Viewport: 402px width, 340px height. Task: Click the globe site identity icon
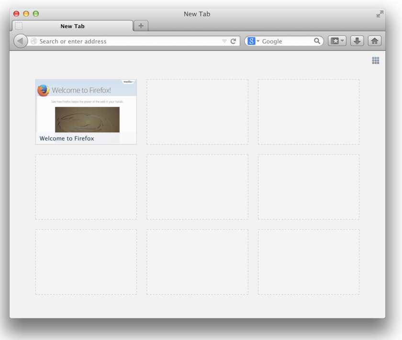point(34,41)
